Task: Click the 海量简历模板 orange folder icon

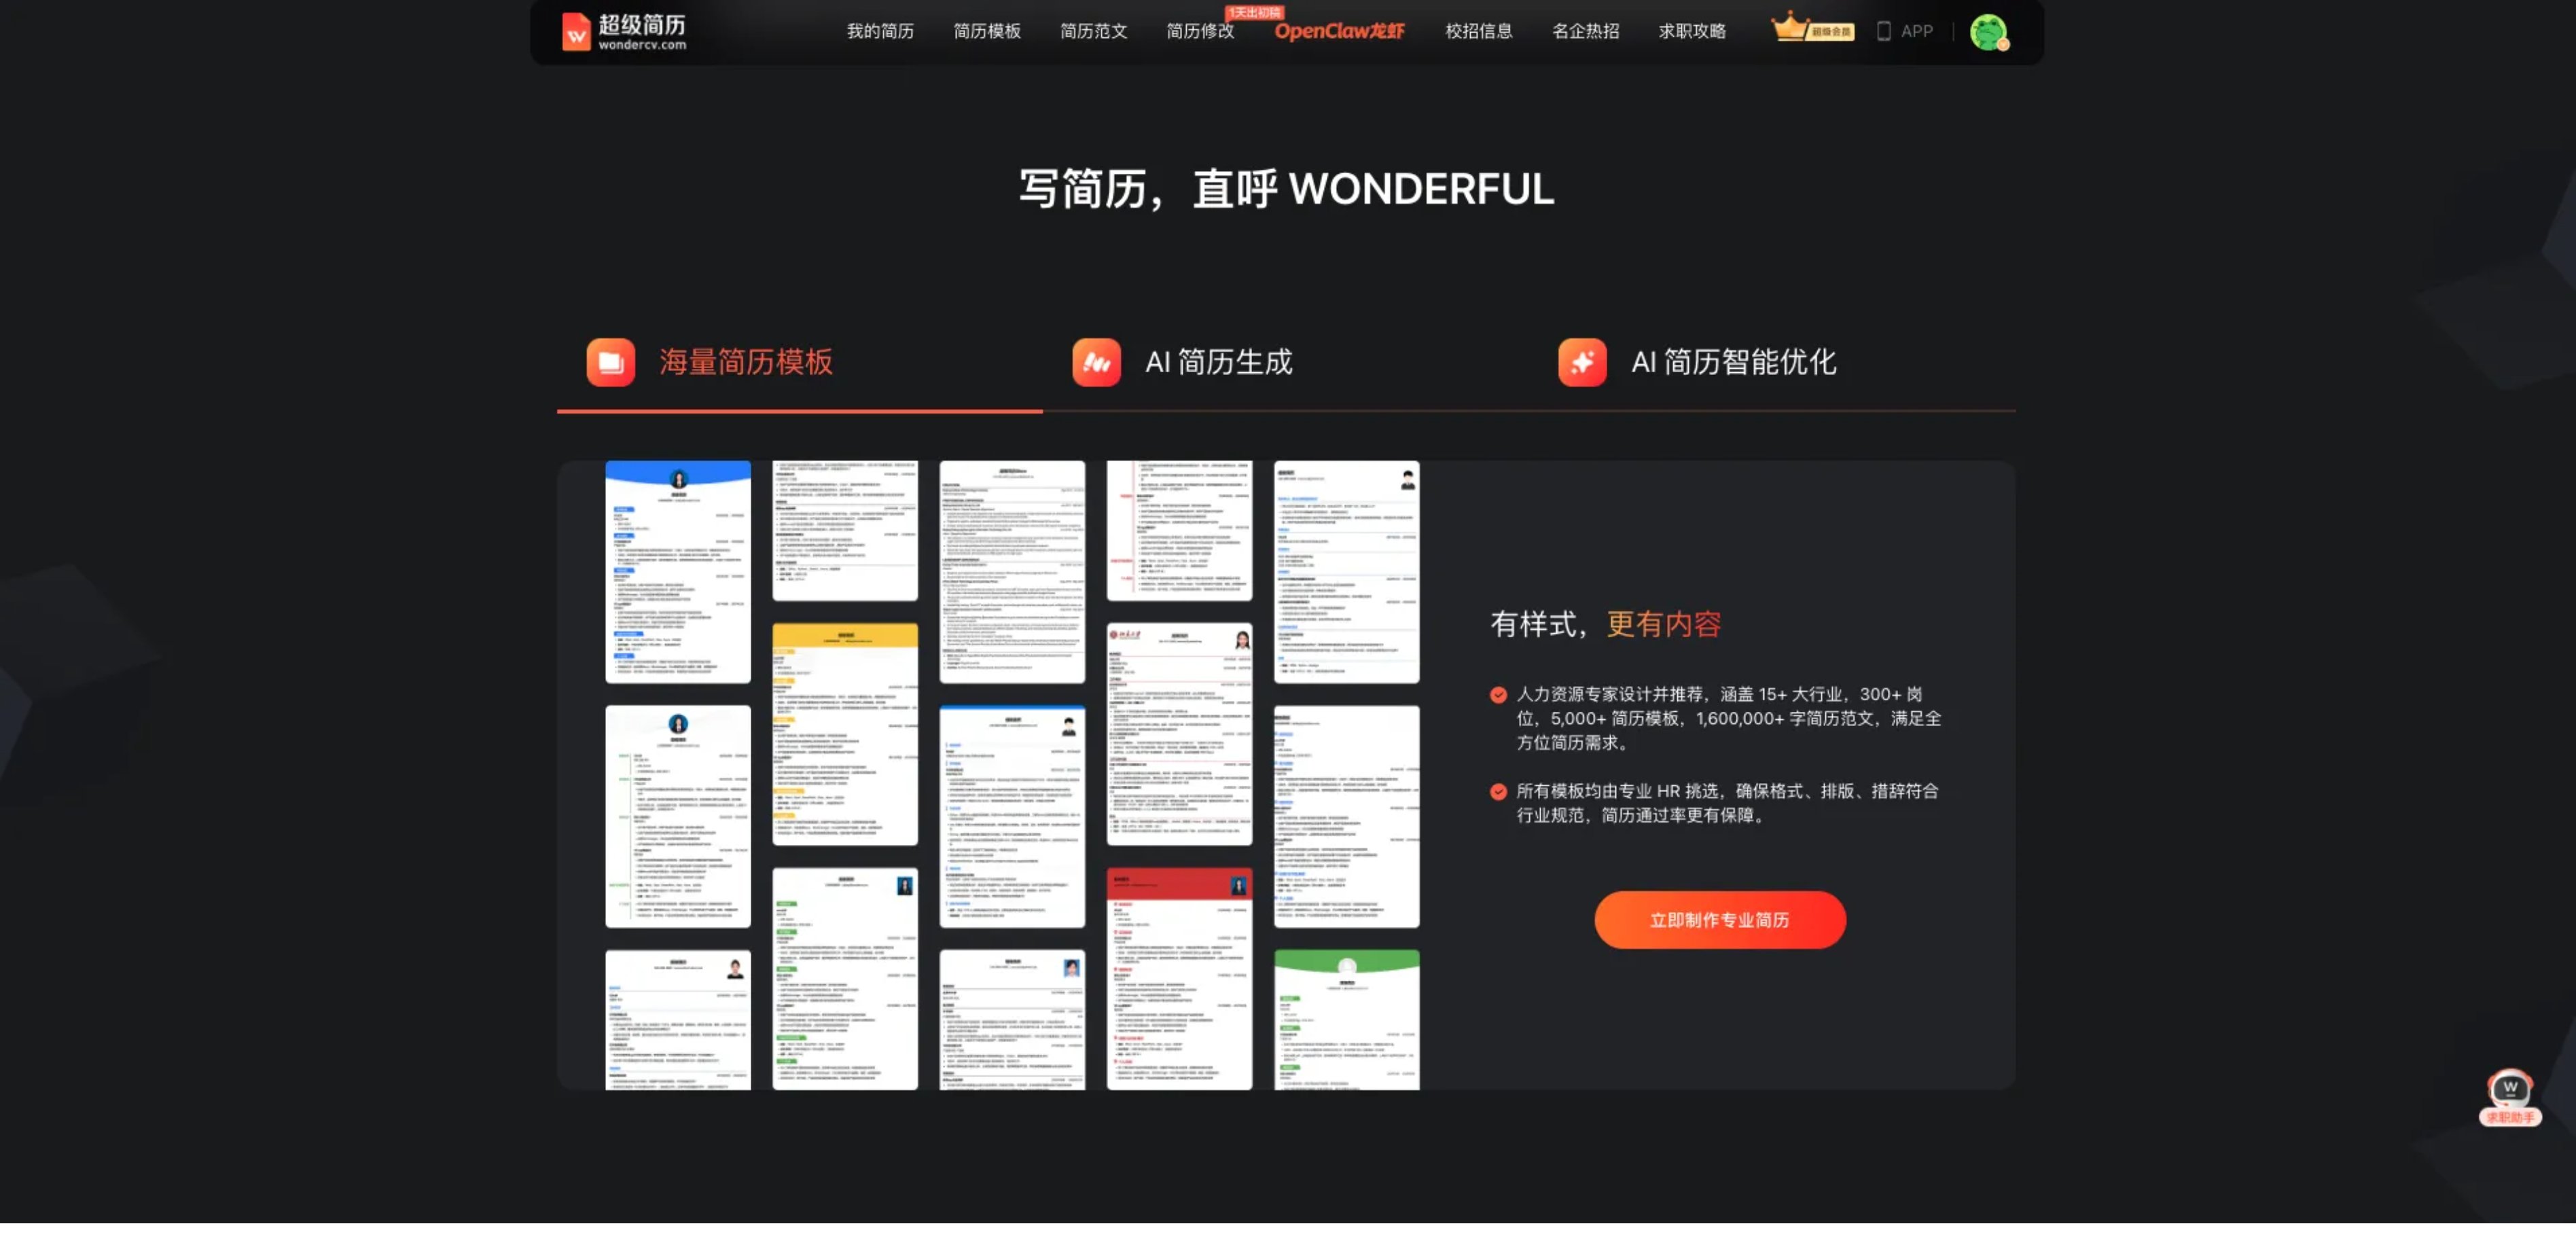Action: 611,362
